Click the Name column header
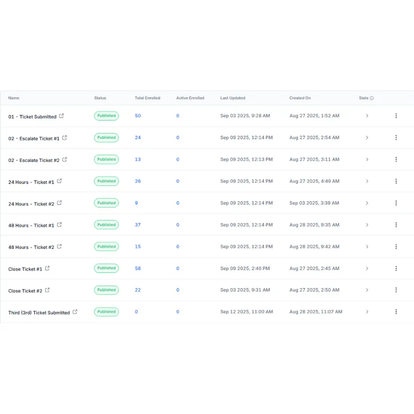The width and height of the screenshot is (414, 414). [x=14, y=98]
